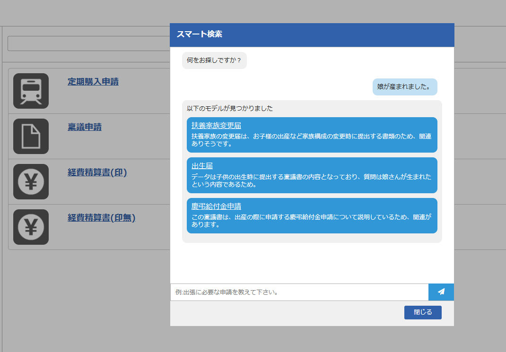The height and width of the screenshot is (352, 506).
Task: Click the 何をお探しですか？ chat bubble
Action: click(214, 60)
